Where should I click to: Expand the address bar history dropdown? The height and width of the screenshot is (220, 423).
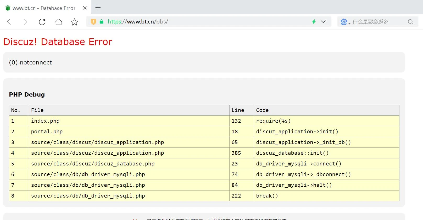(x=323, y=22)
